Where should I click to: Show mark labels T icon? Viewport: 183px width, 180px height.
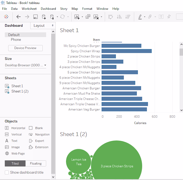click(x=161, y=17)
